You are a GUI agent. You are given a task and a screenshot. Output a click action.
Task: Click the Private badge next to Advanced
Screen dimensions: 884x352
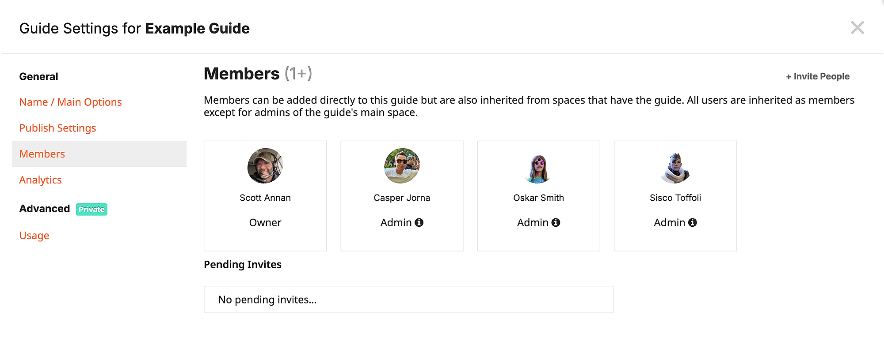click(x=91, y=210)
